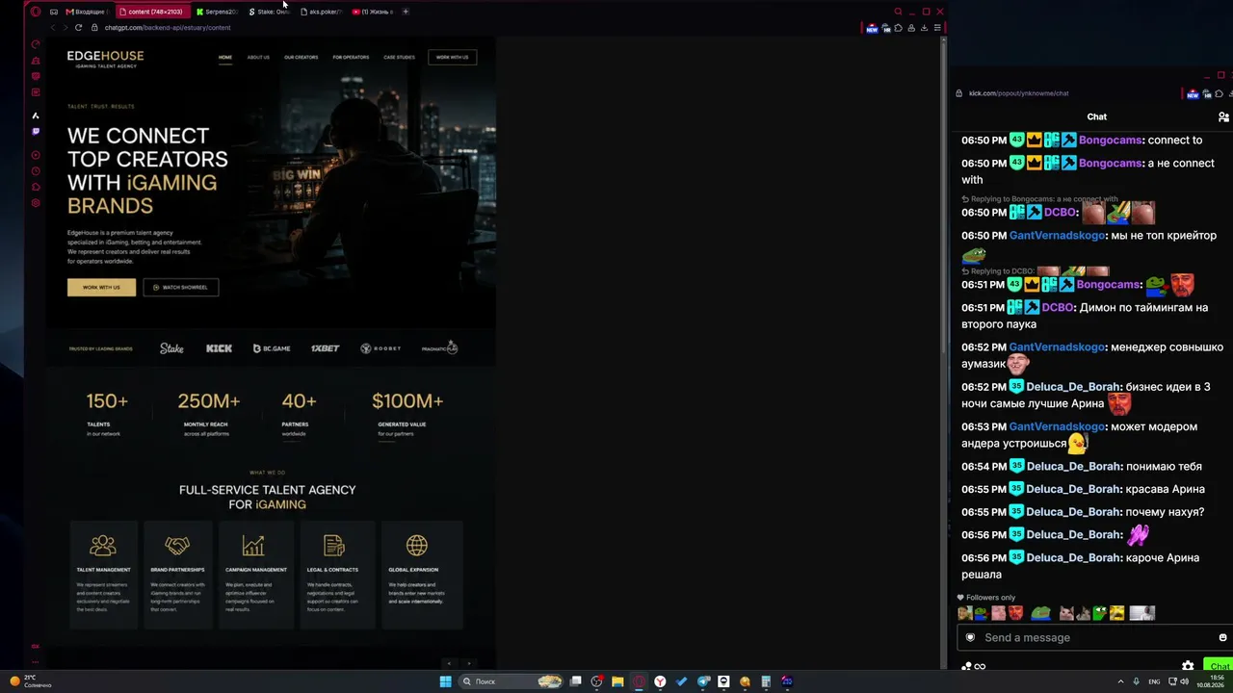Switch to the Kick Serpens tab
Screen dimensions: 1233x693
(x=216, y=12)
